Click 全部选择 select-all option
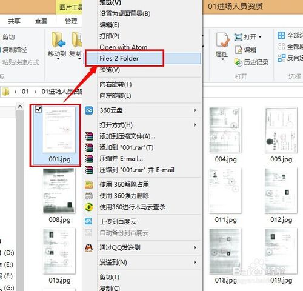Viewport: 303px width, 291px height. click(290, 36)
